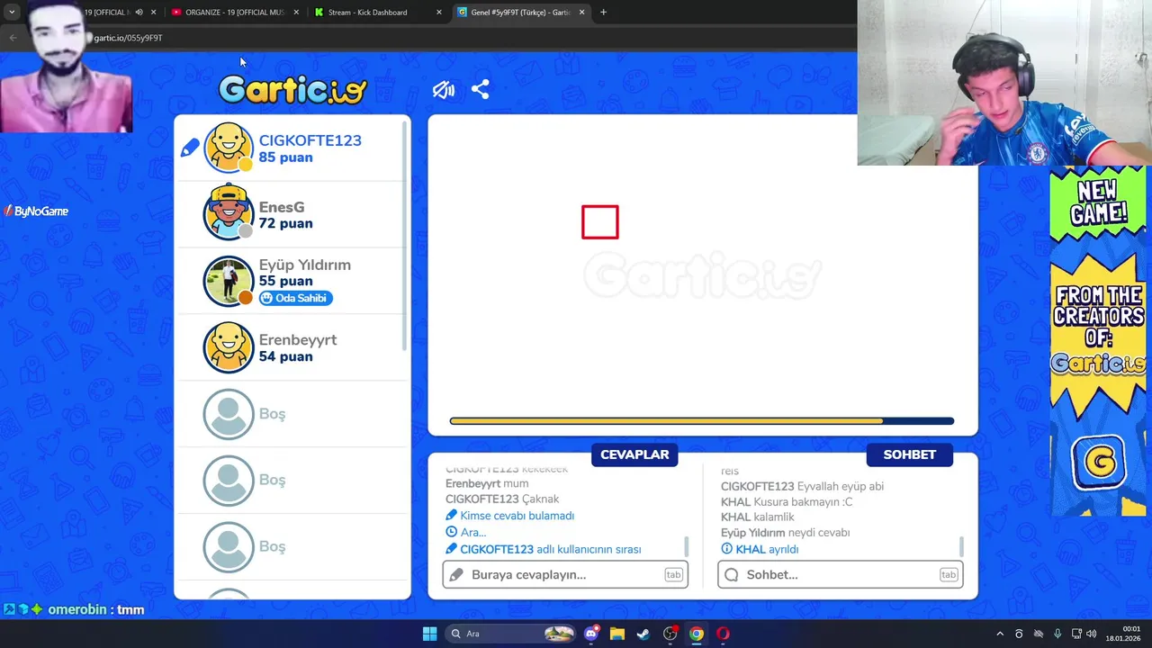The image size is (1152, 648).
Task: Click the taskbar search box 'Ara'
Action: (510, 634)
